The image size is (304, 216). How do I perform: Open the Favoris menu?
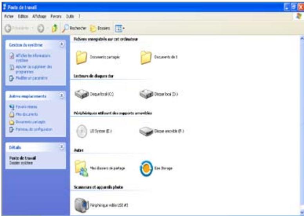coord(56,16)
